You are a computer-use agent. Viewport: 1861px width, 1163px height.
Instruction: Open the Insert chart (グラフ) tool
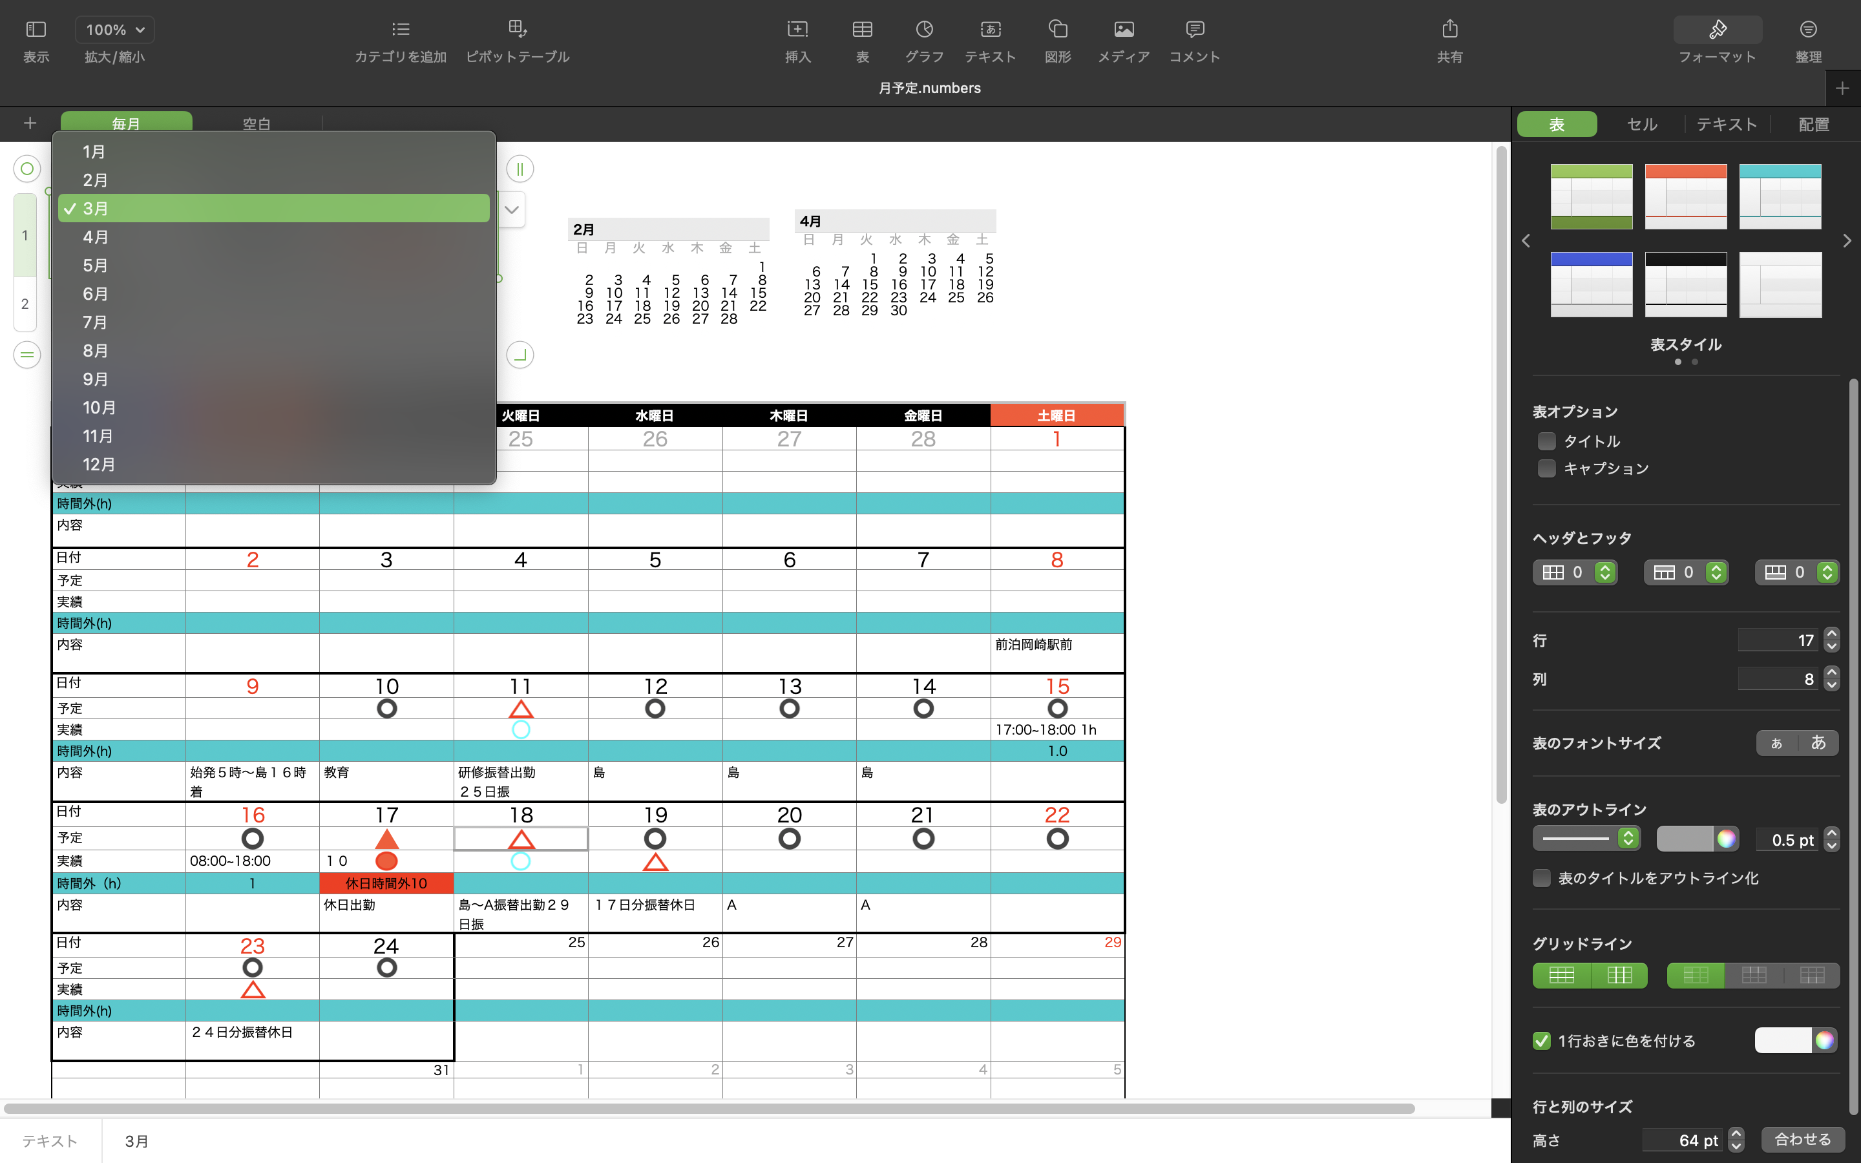923,30
